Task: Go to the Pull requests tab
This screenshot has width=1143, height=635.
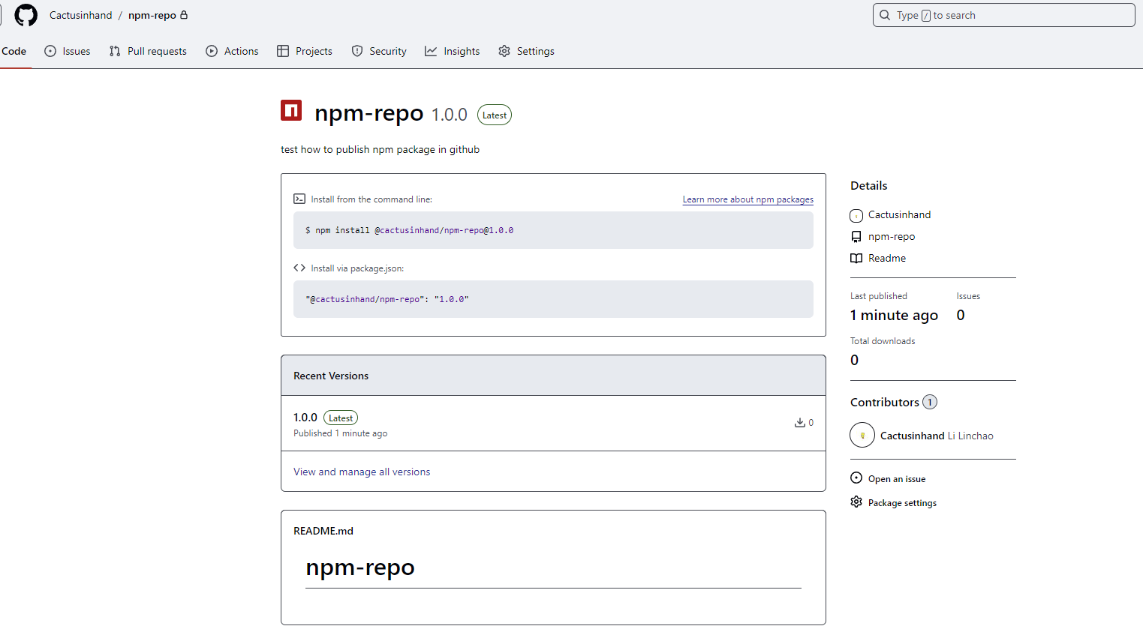Action: 148,51
